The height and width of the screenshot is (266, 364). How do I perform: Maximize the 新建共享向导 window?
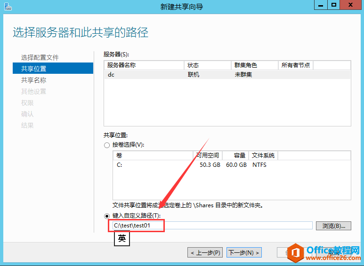tap(334, 5)
